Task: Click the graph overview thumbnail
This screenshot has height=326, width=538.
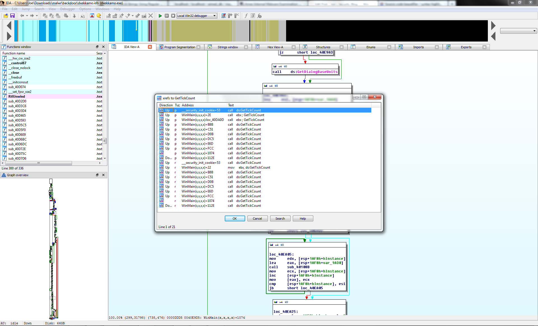Action: point(53,249)
